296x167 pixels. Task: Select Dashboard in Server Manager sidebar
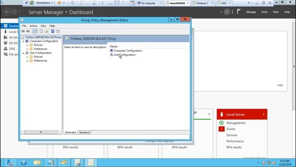[x=10, y=26]
